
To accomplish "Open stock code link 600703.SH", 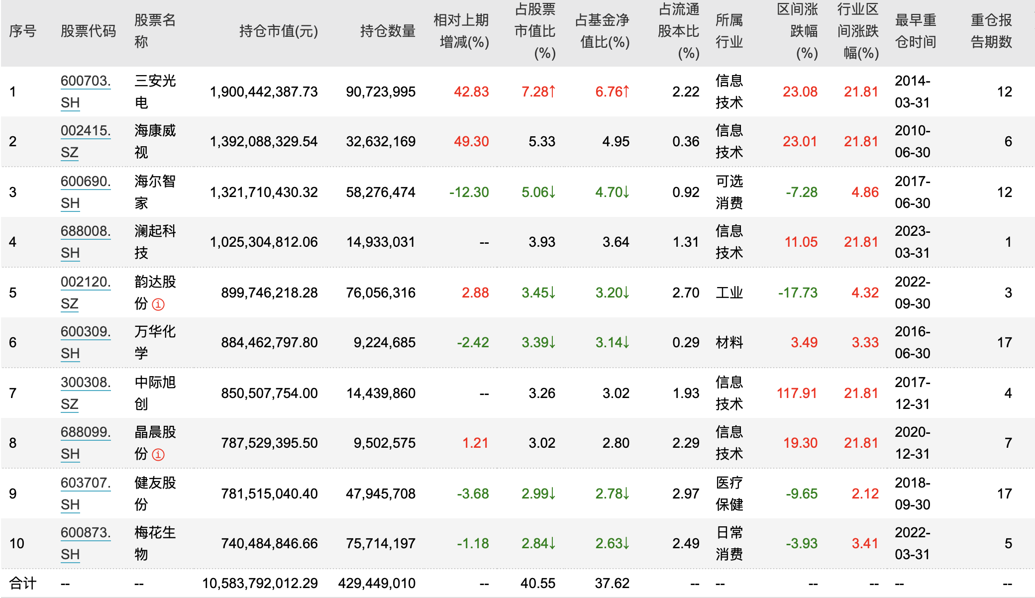I will (86, 92).
